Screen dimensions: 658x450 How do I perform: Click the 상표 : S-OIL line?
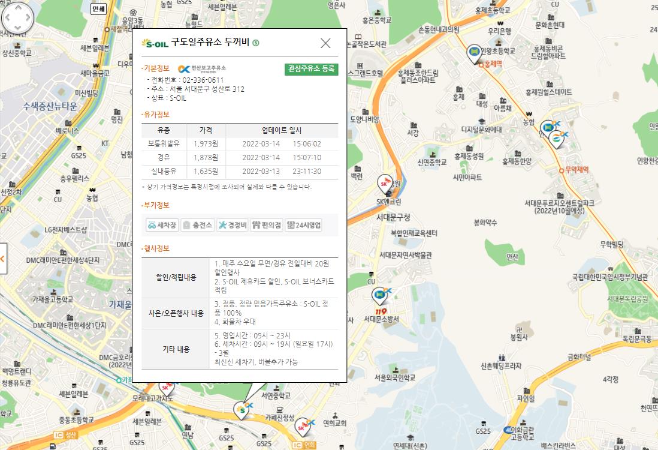click(168, 98)
